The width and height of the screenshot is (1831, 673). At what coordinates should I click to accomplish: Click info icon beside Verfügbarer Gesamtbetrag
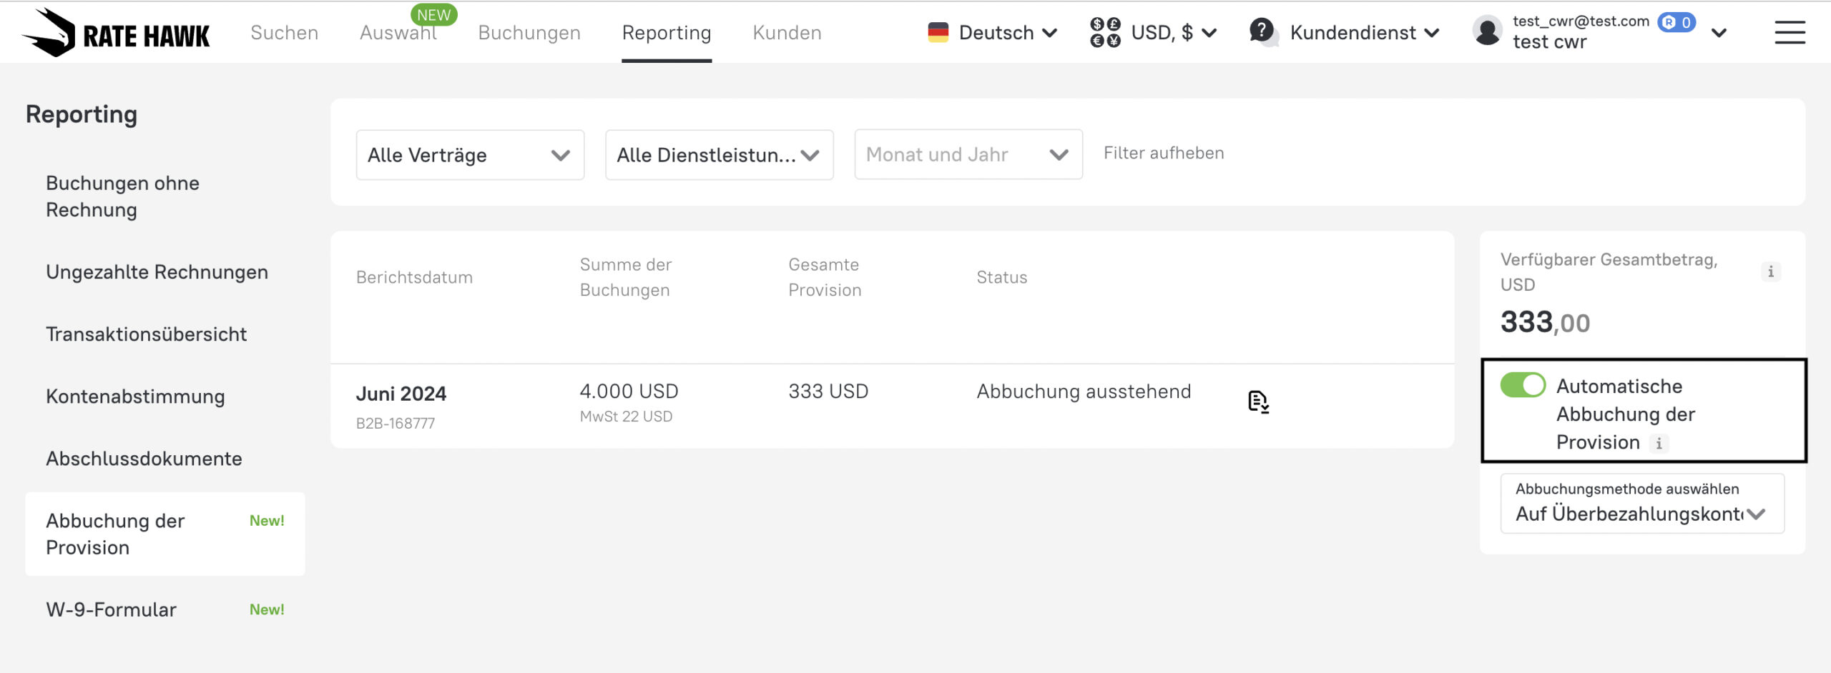point(1770,271)
